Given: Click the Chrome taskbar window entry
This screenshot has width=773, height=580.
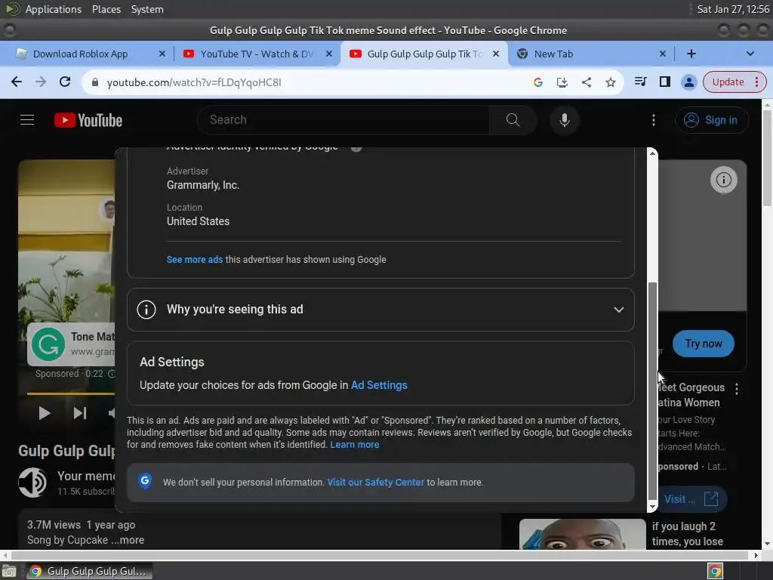Looking at the screenshot, I should (89, 571).
